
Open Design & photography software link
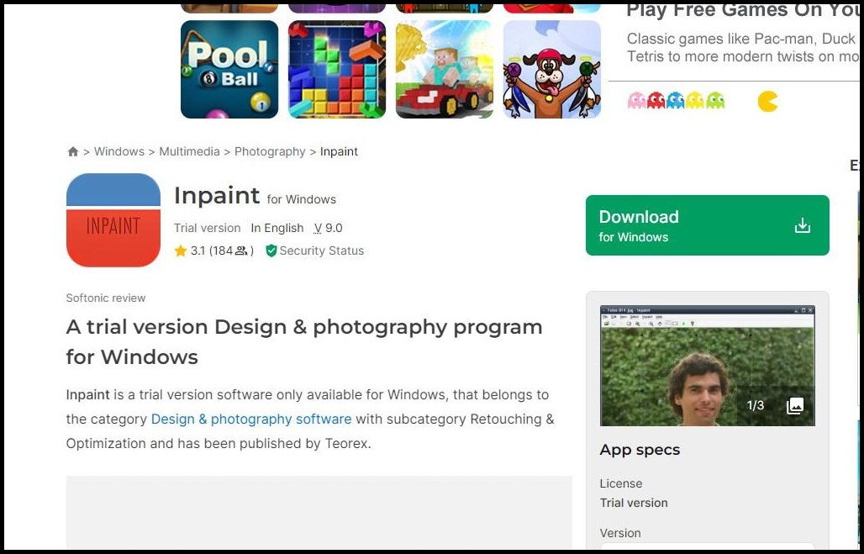coord(251,419)
